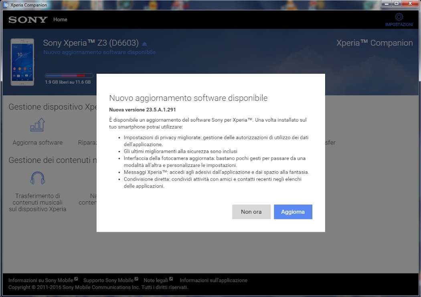Close the Xperia Companion window
The height and width of the screenshot is (297, 421).
point(410,4)
